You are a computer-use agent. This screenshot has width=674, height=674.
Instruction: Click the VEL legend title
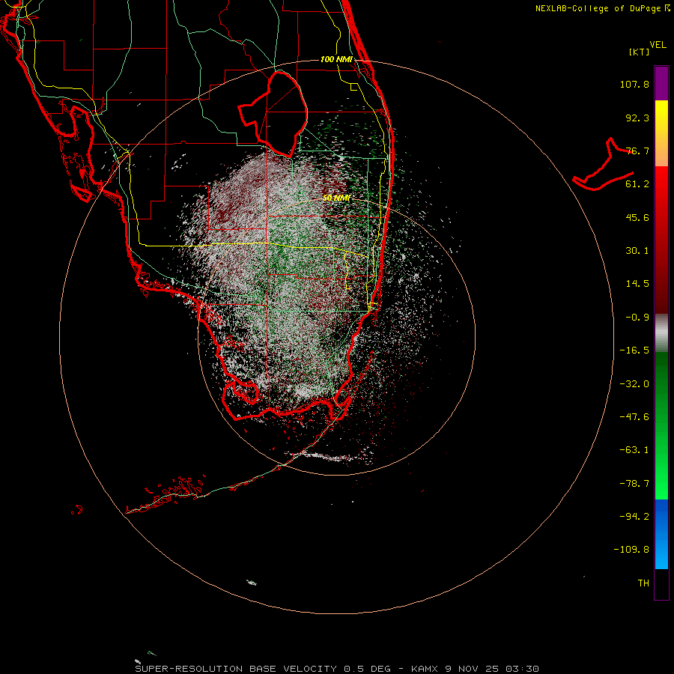658,45
